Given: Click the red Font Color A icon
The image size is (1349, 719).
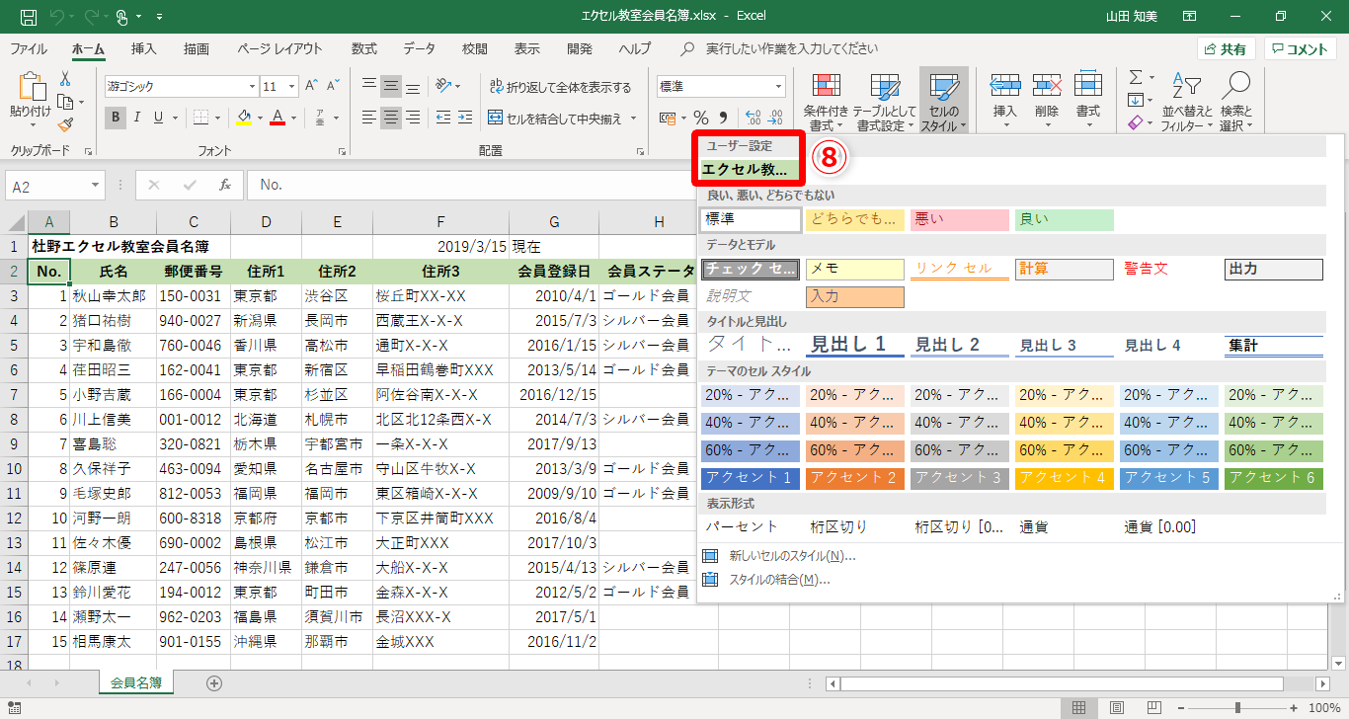Looking at the screenshot, I should click(278, 118).
